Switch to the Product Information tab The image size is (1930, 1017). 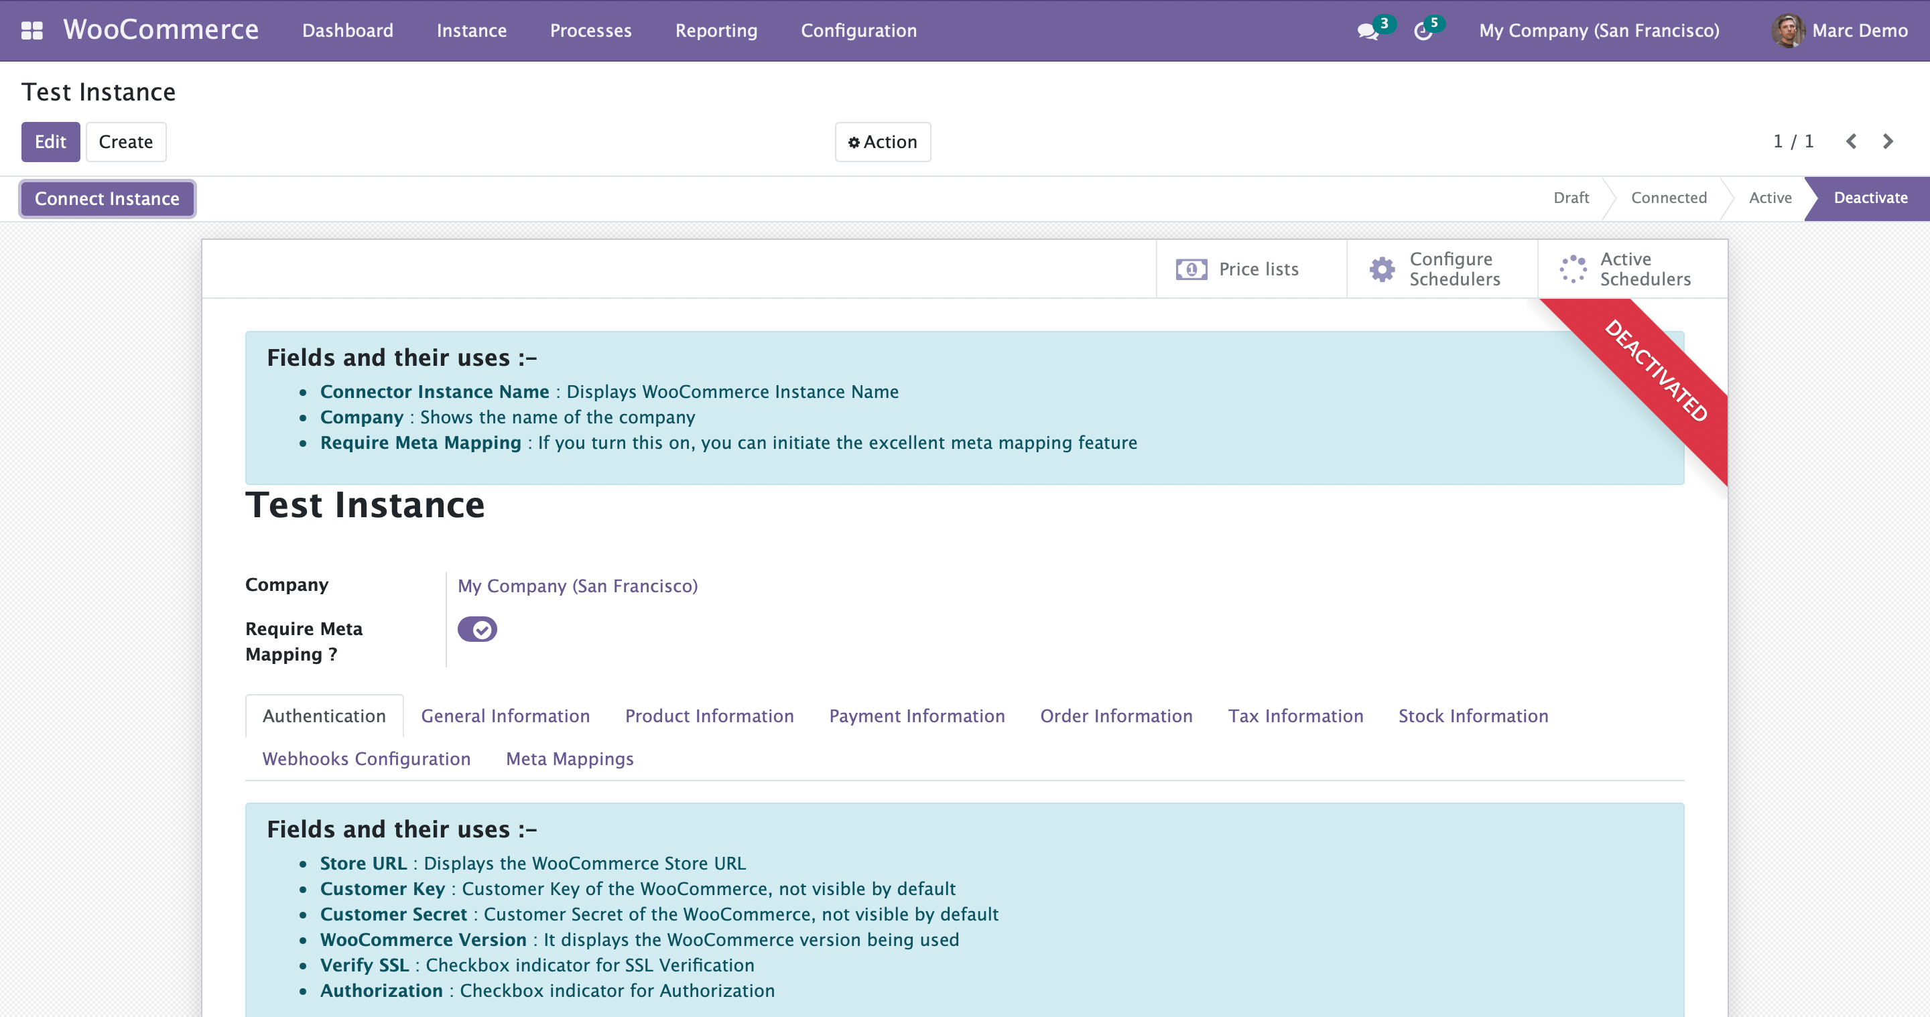[x=709, y=716]
